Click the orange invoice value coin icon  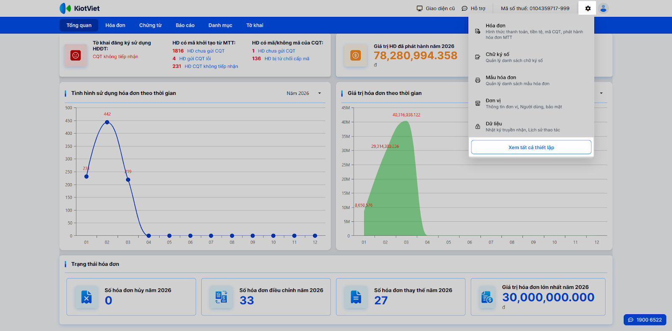tap(355, 55)
